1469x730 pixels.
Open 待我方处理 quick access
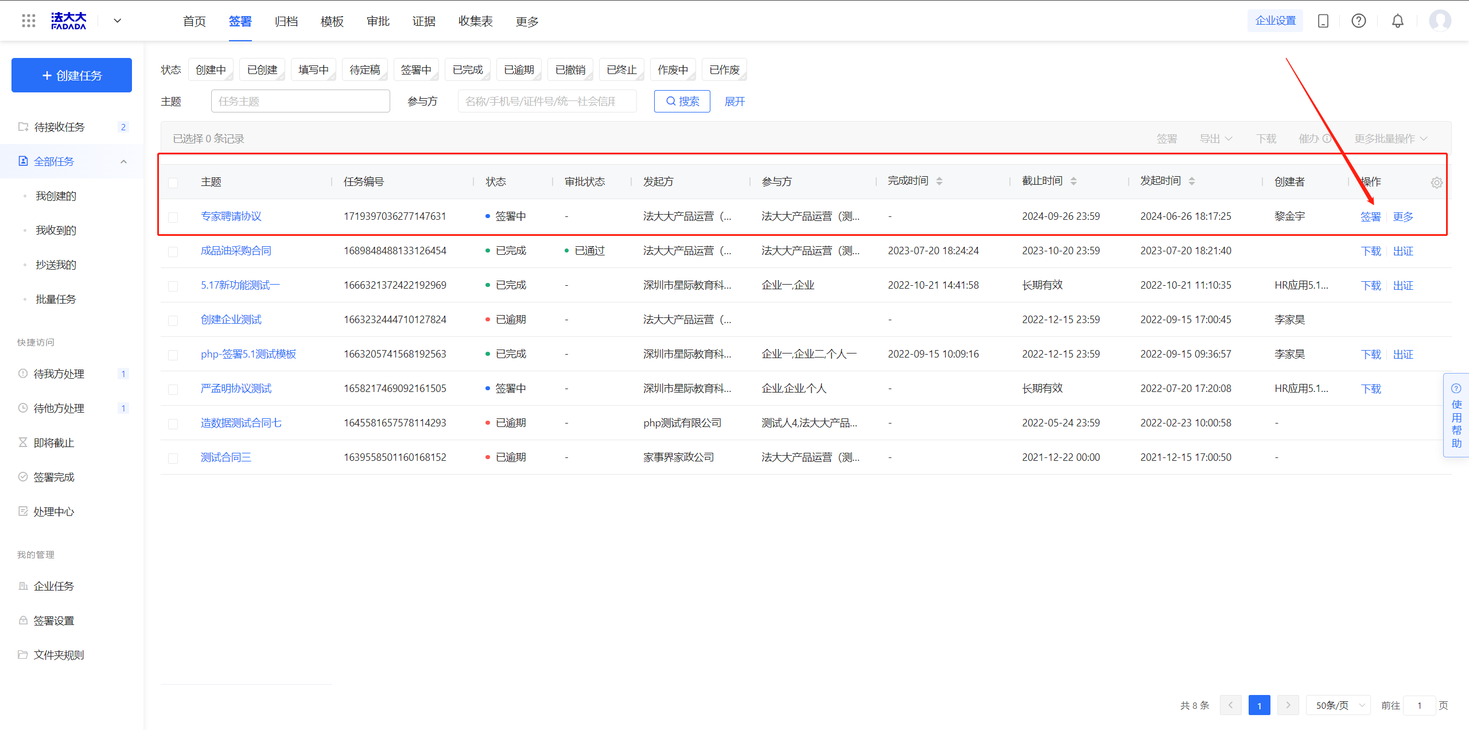(72, 374)
